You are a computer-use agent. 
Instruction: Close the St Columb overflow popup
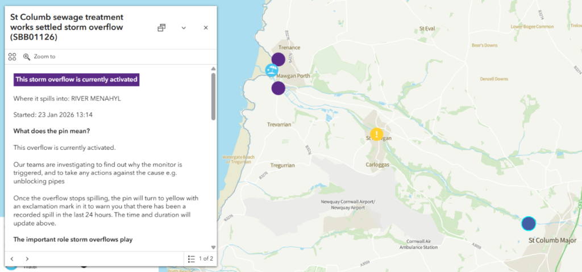[206, 28]
